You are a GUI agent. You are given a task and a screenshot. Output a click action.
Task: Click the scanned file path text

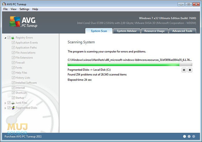click(130, 60)
